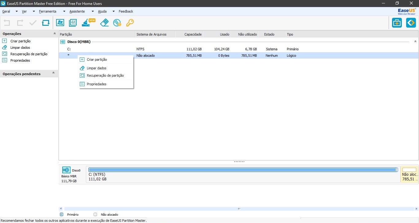
Task: Click the wipe data eraser icon in toolbar
Action: (104, 23)
